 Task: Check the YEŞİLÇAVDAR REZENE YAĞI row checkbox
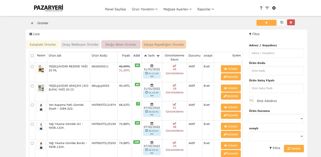[x=32, y=67]
